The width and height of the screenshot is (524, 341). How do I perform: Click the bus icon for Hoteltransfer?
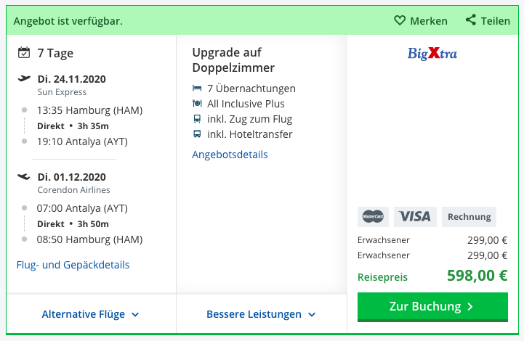pyautogui.click(x=197, y=133)
